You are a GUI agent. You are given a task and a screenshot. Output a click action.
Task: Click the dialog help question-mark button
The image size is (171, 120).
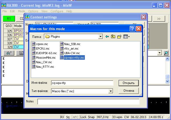click(x=132, y=29)
